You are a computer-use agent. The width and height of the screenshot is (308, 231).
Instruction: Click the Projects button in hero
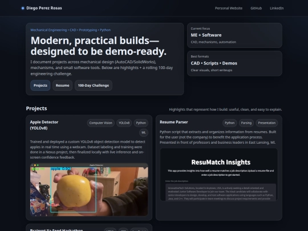pos(40,86)
